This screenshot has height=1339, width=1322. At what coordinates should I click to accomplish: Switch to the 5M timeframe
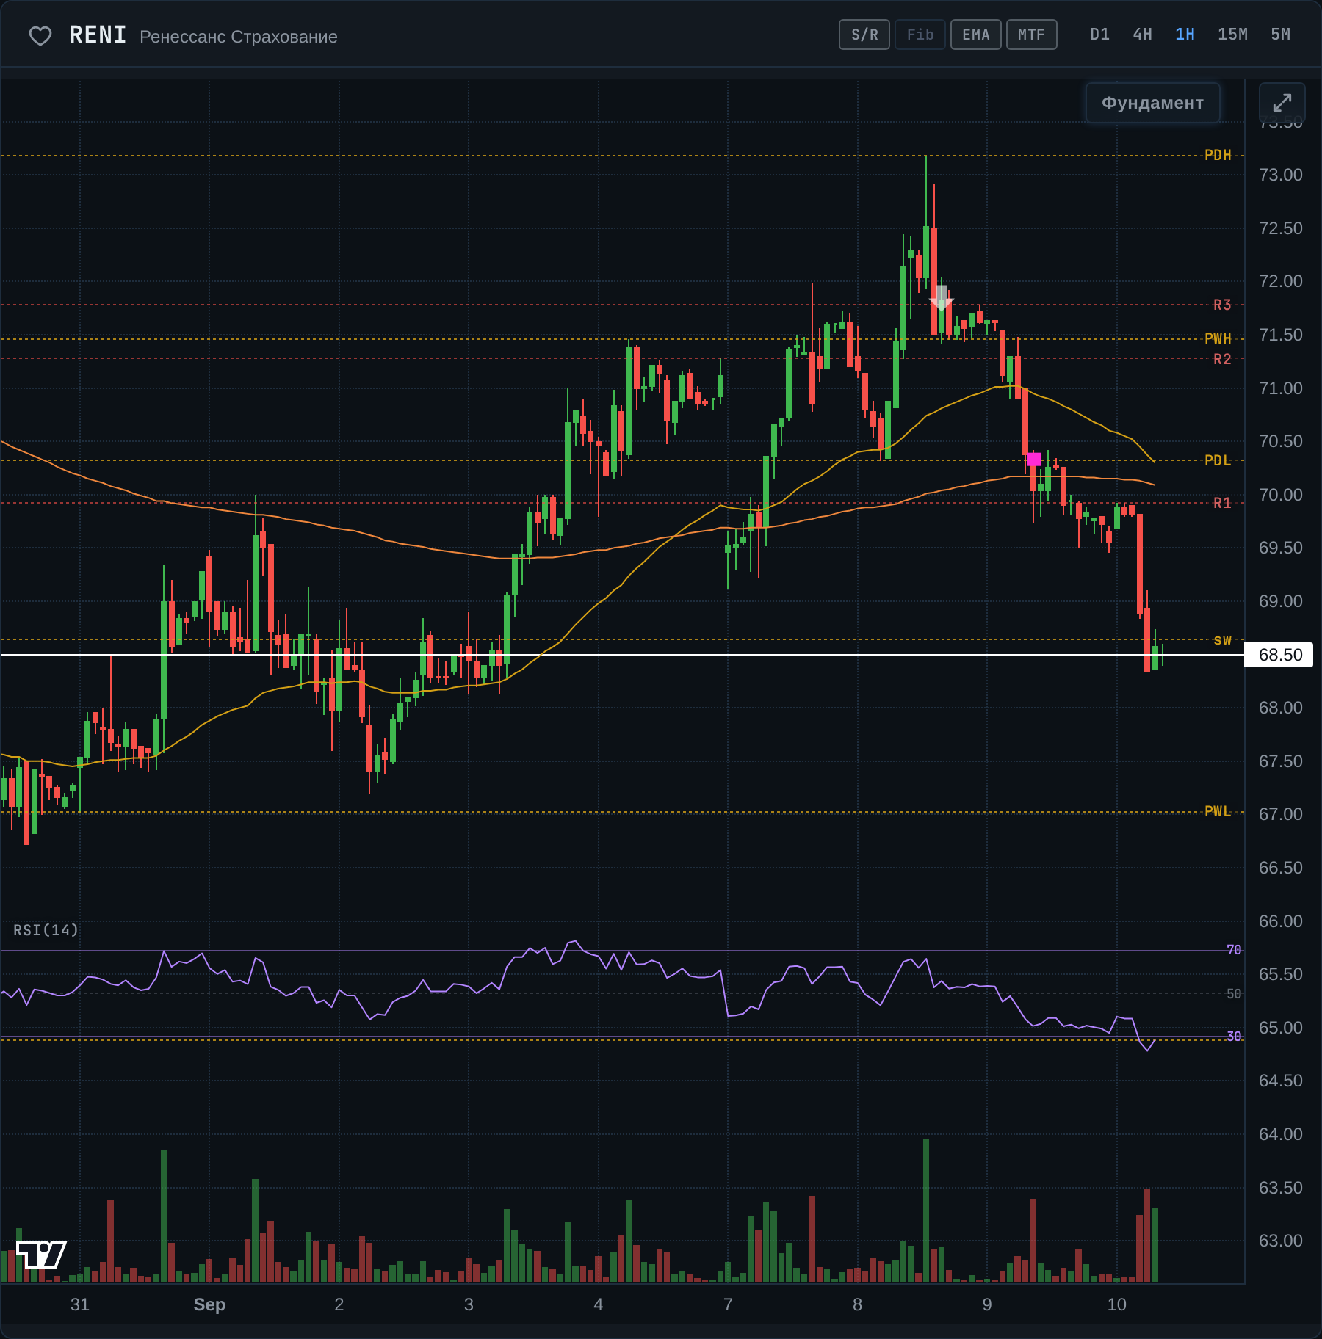[x=1280, y=35]
